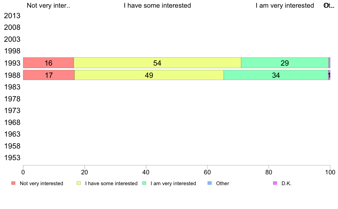Screen dimensions: 338x209
Task: Click the magenta D.K. legend swatch
Action: [275, 183]
